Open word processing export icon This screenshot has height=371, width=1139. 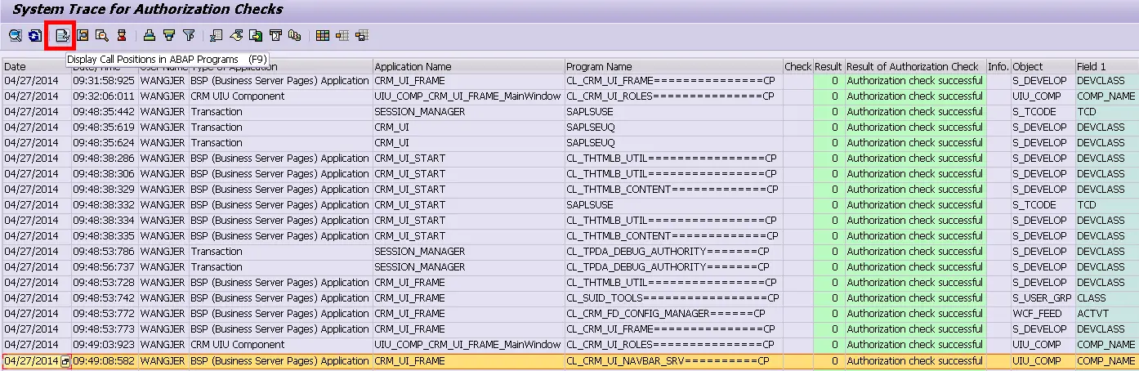236,35
